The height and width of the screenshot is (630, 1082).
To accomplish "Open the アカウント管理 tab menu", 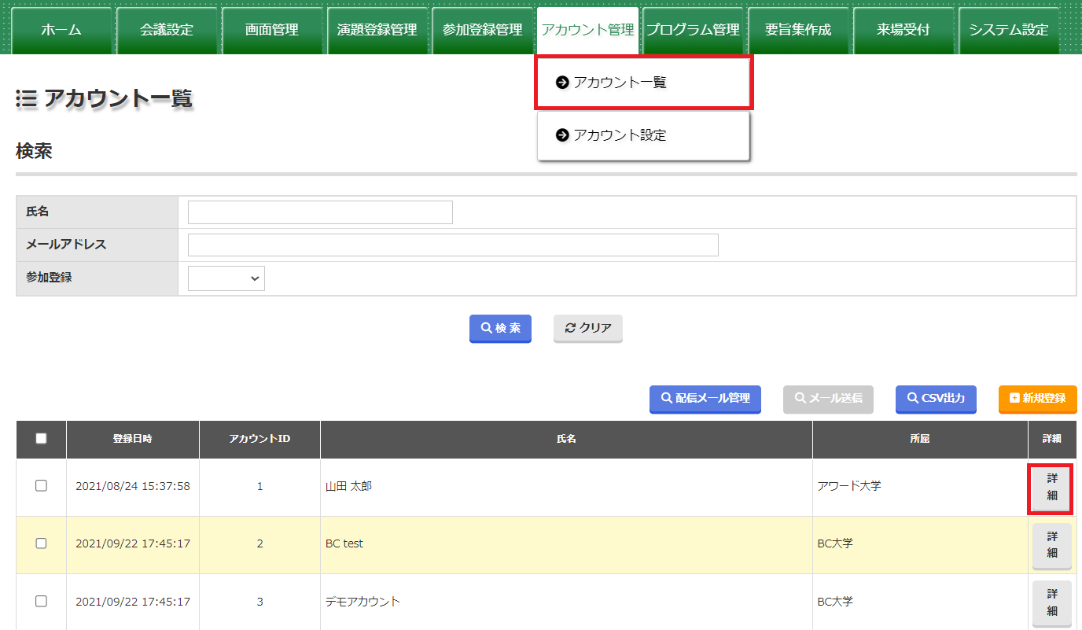I will click(x=587, y=30).
